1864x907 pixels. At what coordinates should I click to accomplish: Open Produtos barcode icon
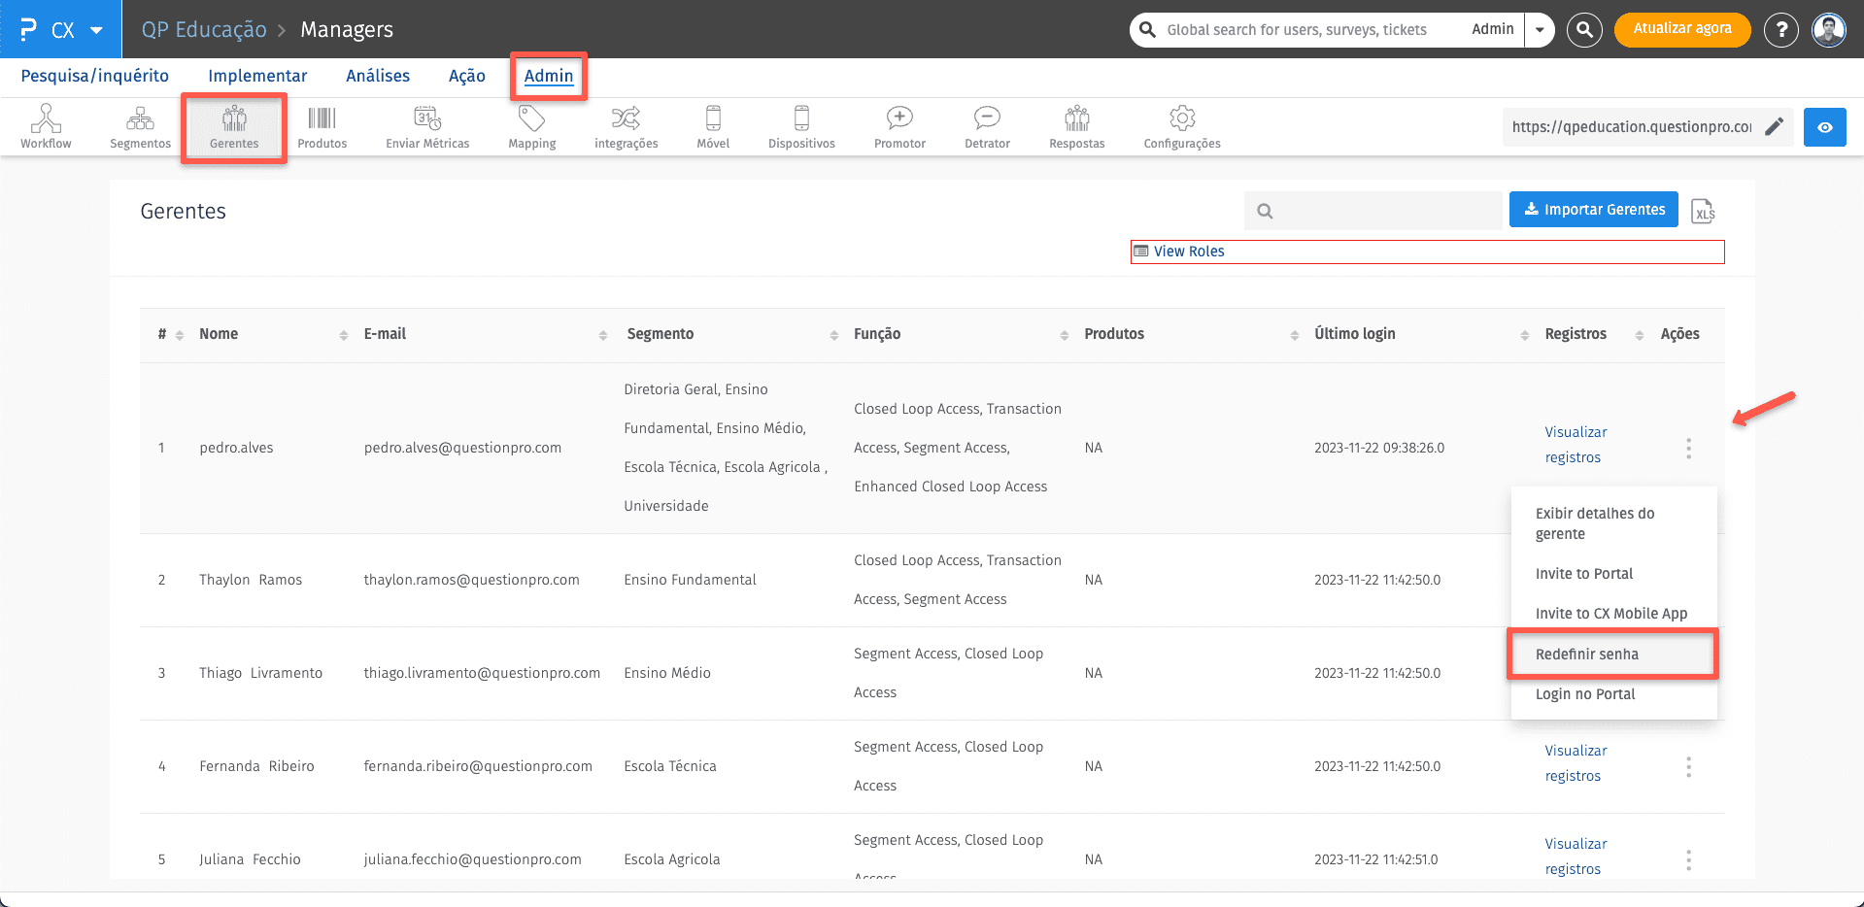[322, 126]
